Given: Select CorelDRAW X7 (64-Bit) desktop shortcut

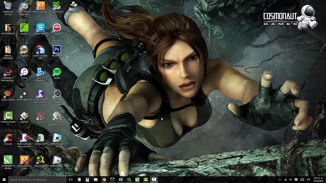Looking at the screenshot, I should point(8,163).
